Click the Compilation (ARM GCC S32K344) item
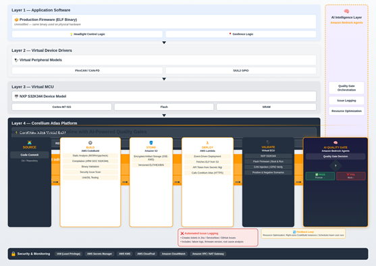The height and width of the screenshot is (266, 376). pyautogui.click(x=90, y=161)
